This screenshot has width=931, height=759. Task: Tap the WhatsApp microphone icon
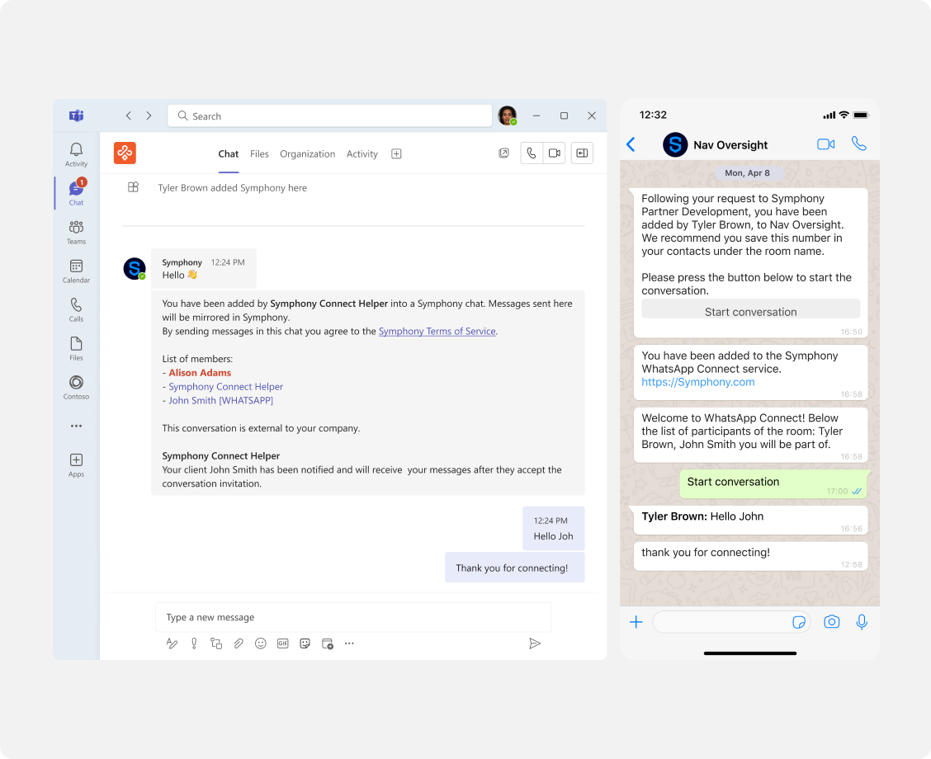[862, 621]
